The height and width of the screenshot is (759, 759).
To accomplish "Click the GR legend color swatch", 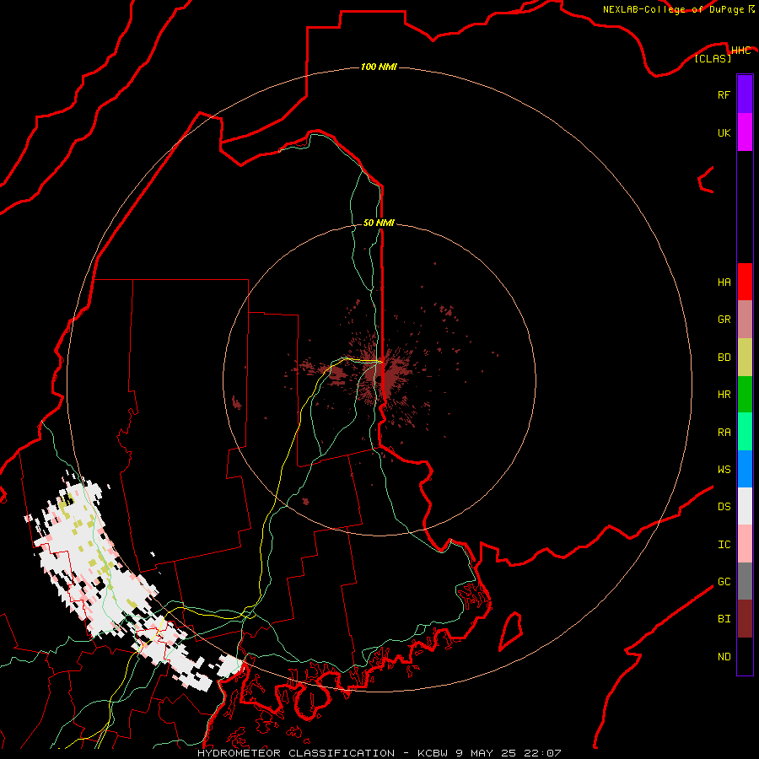I will coord(745,319).
